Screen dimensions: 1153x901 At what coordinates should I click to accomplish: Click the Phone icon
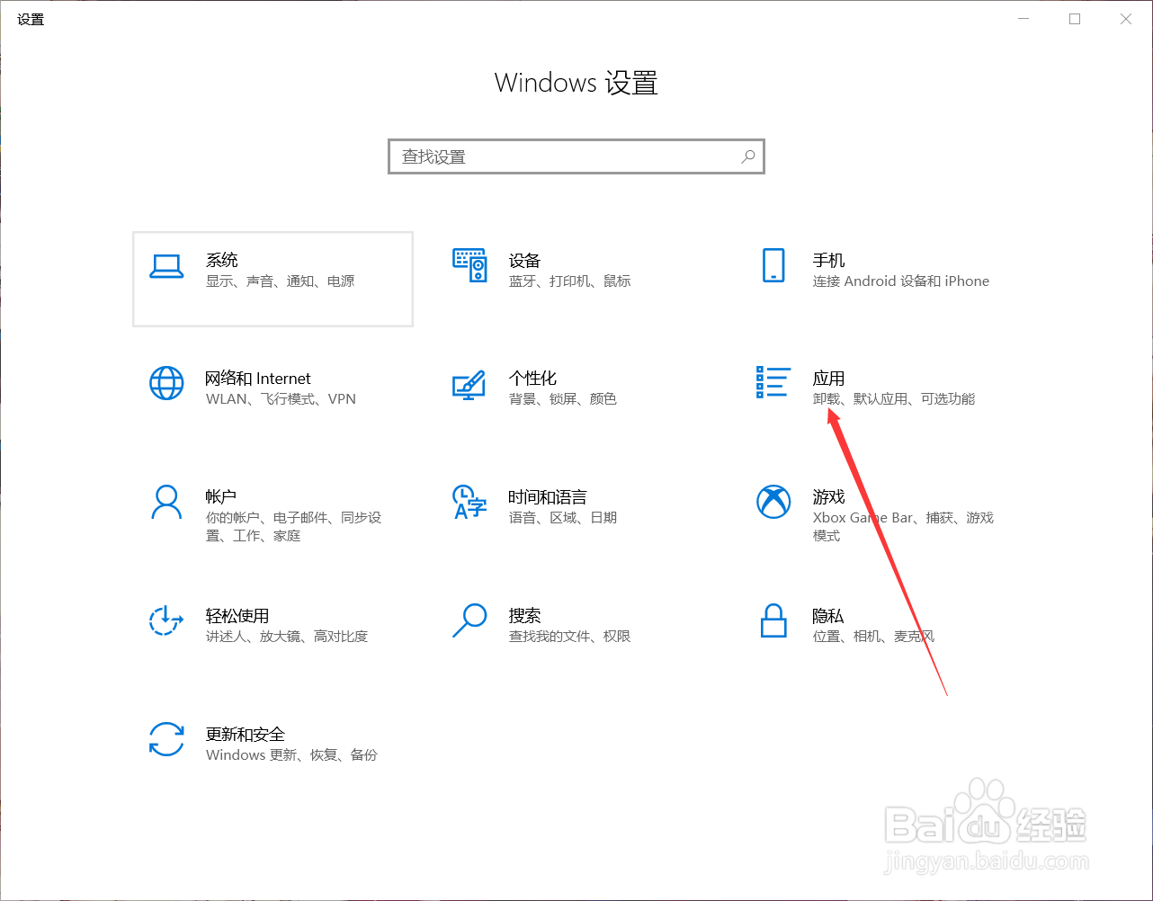click(773, 266)
